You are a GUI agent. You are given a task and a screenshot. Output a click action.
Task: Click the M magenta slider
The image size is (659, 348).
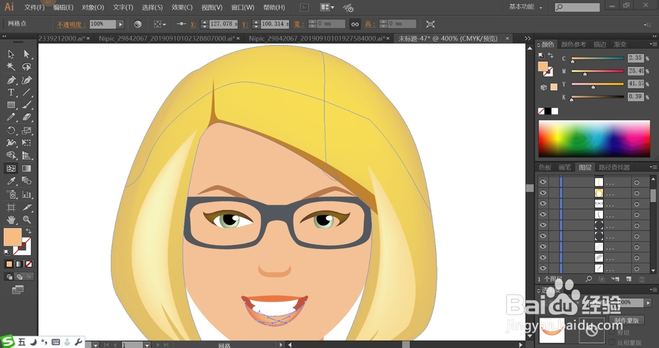click(x=597, y=72)
